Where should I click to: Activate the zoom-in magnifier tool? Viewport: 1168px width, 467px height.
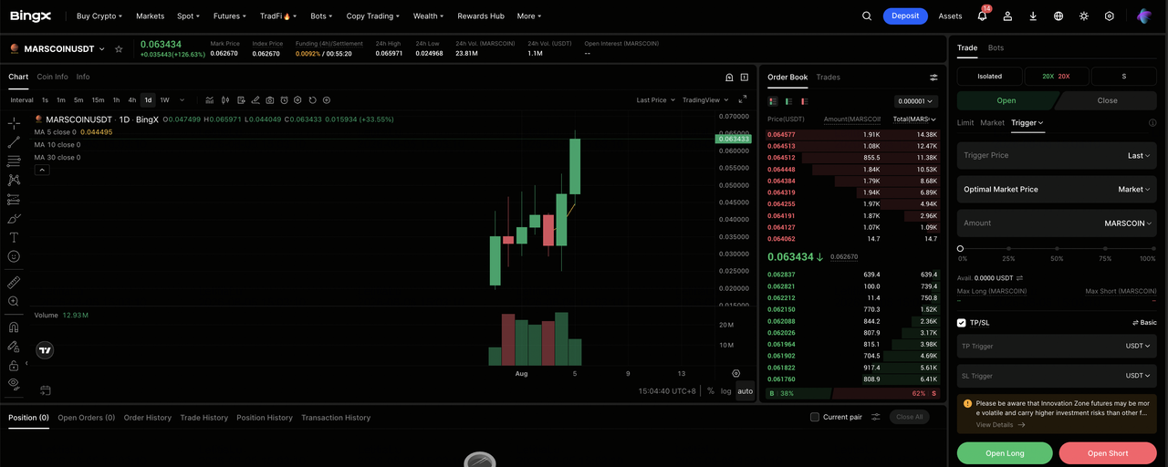(14, 301)
